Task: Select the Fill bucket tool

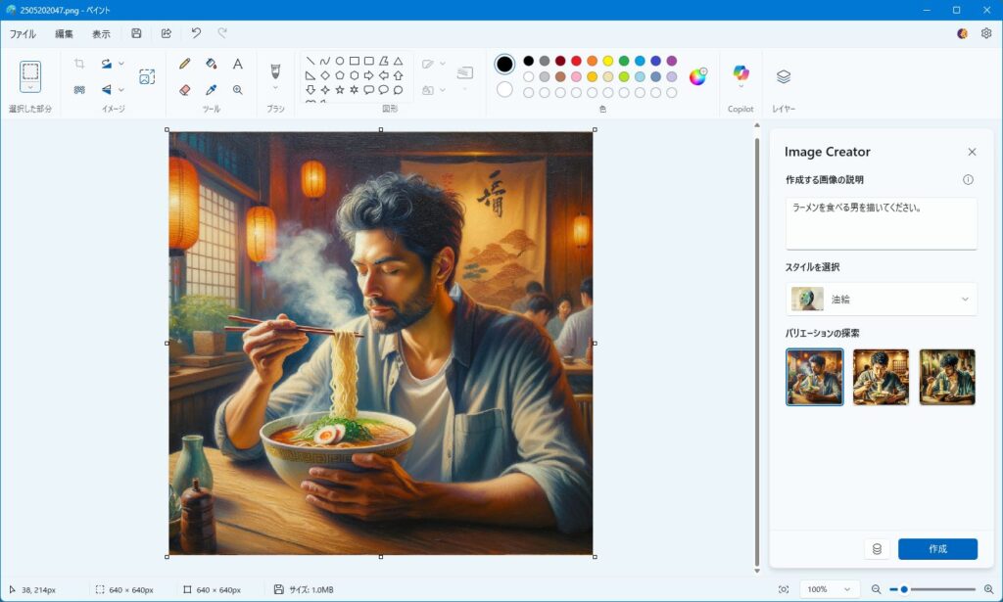Action: click(212, 64)
